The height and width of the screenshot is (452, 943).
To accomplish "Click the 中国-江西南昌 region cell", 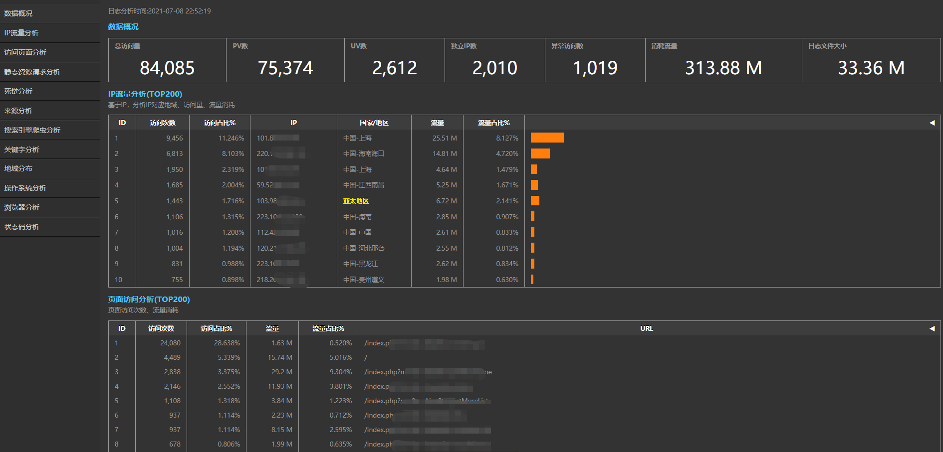I will point(364,185).
